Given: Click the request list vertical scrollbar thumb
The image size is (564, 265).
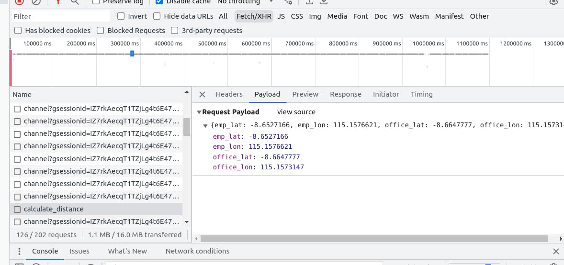Looking at the screenshot, I should tap(187, 127).
